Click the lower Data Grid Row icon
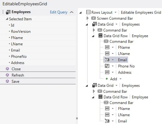Screen dimensions: 162x124 [x=100, y=97]
